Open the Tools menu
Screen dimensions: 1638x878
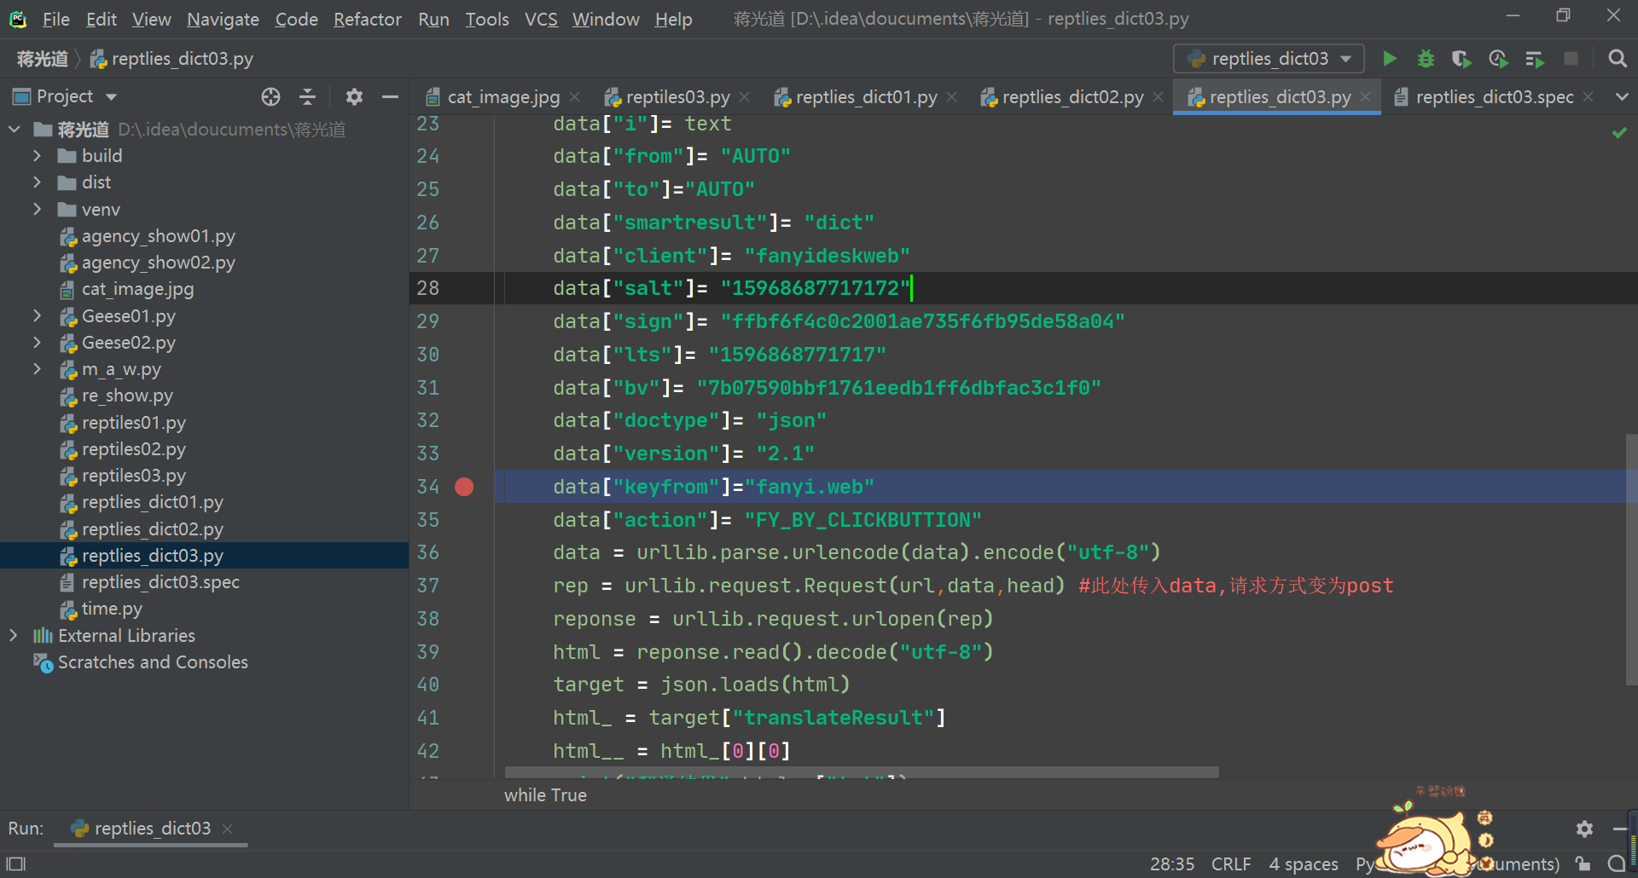click(487, 19)
